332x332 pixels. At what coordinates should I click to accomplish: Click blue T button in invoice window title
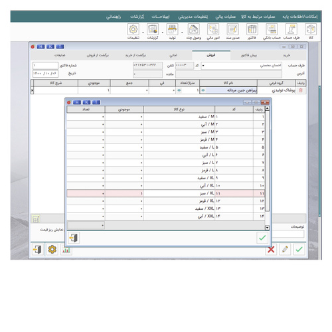tap(60, 46)
